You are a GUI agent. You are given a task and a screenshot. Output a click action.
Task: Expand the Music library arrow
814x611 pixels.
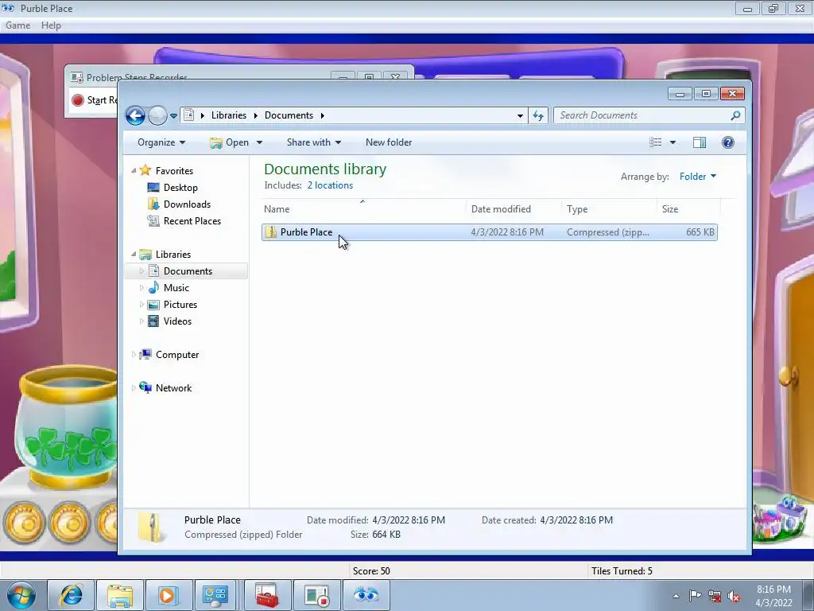141,287
